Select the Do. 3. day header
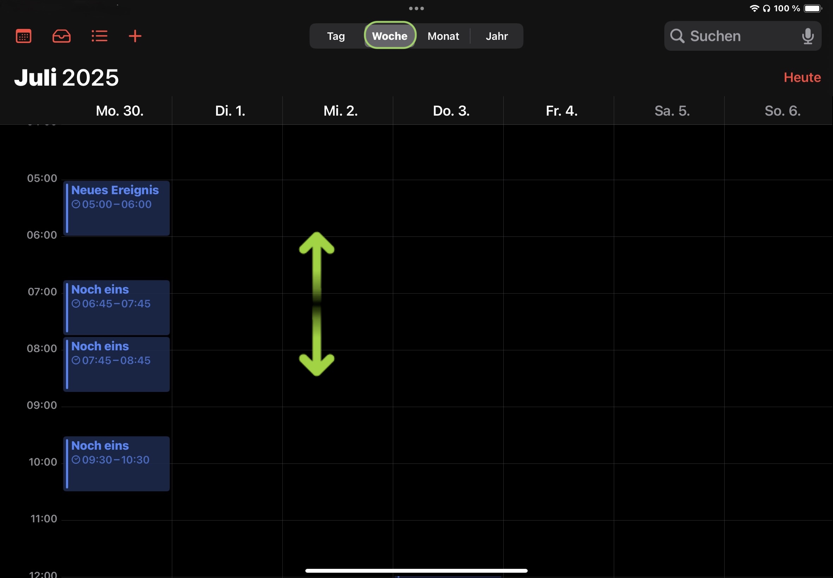 click(451, 111)
